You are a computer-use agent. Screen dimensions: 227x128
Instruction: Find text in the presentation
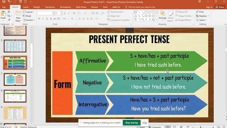pos(200,12)
